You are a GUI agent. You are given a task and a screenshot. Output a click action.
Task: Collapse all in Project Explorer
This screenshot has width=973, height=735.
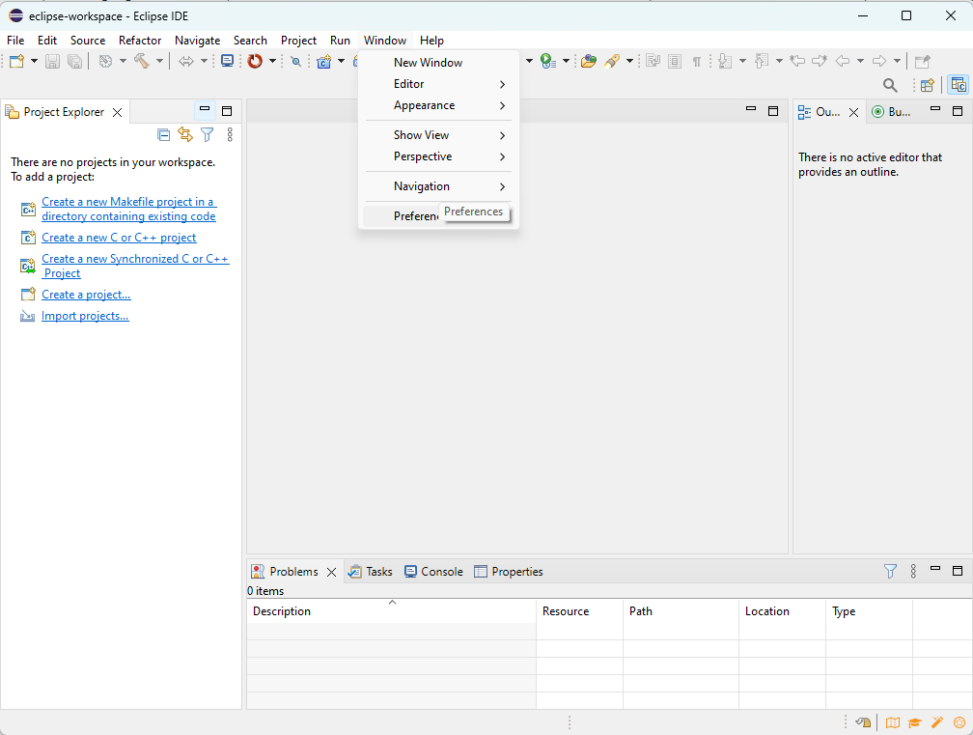163,134
